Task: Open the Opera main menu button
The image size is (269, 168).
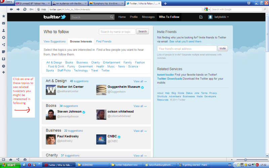Action: [x=7, y=2]
